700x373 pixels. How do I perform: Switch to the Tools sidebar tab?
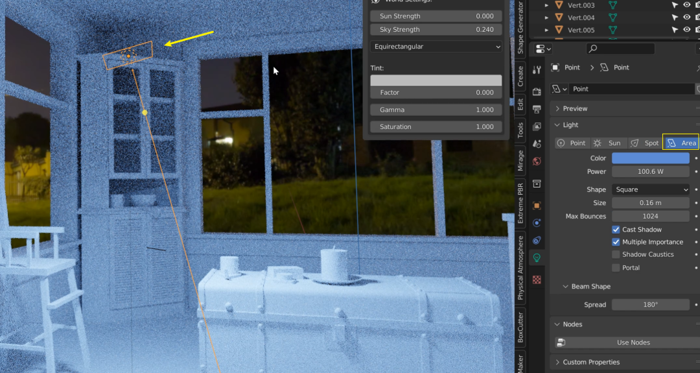(520, 130)
